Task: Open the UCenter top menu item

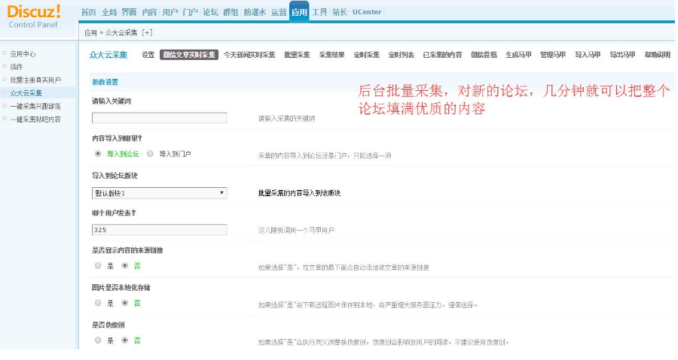Action: tap(367, 12)
